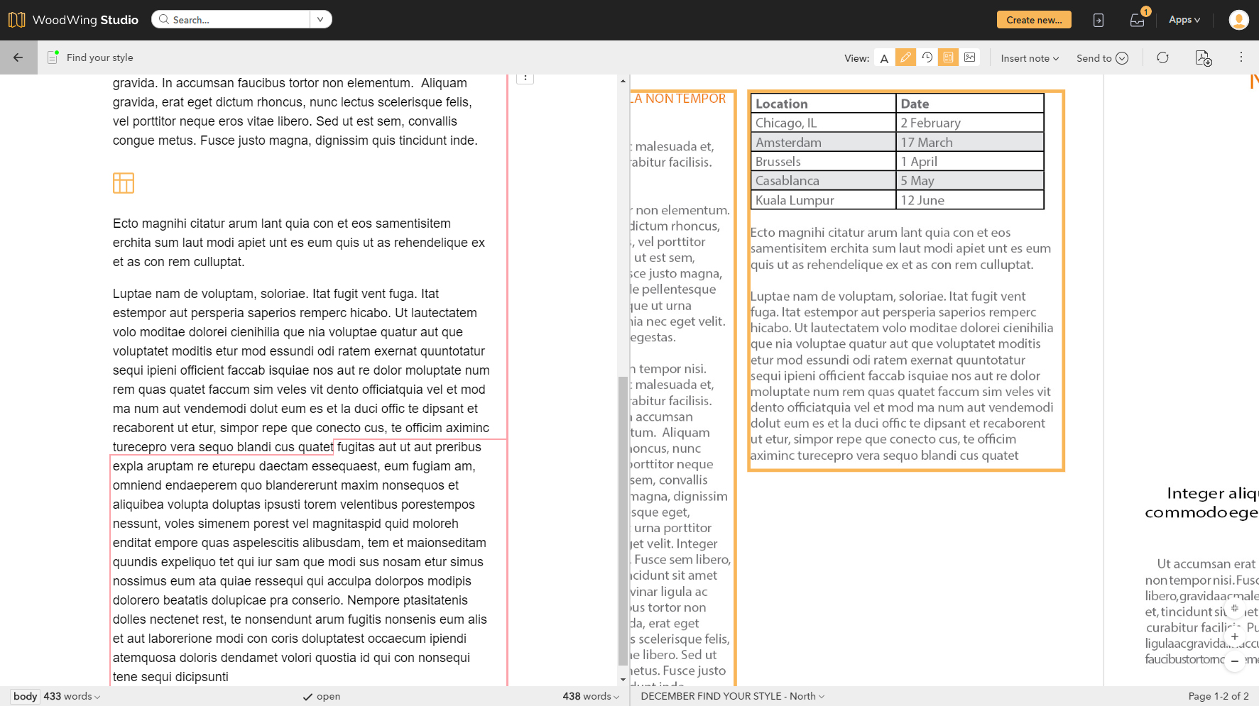The height and width of the screenshot is (706, 1259).
Task: Refresh the preview with the circular arrows icon
Action: click(1162, 57)
